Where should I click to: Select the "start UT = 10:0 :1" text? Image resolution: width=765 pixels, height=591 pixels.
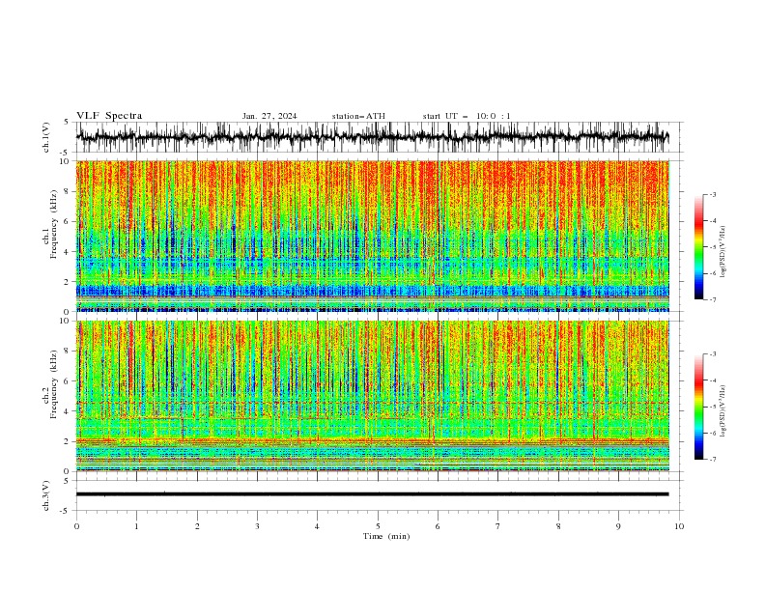pyautogui.click(x=467, y=116)
